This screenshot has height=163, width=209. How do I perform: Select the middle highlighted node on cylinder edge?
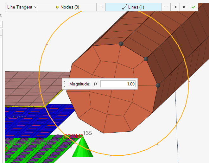click(146, 59)
